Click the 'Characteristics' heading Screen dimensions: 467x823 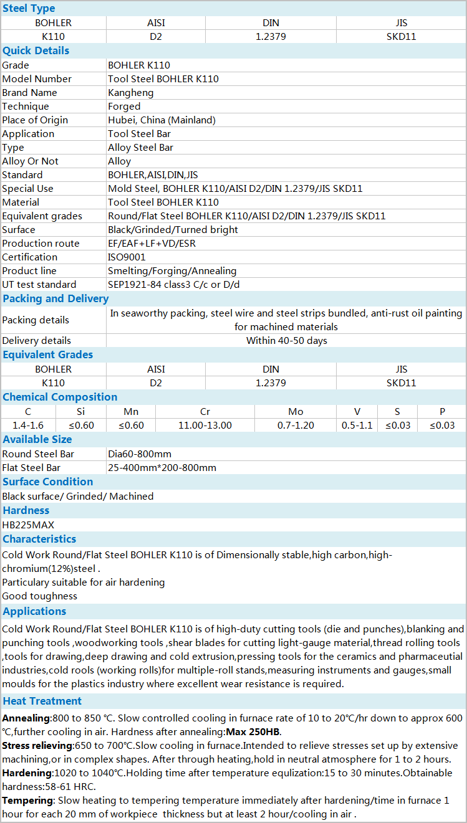click(39, 539)
